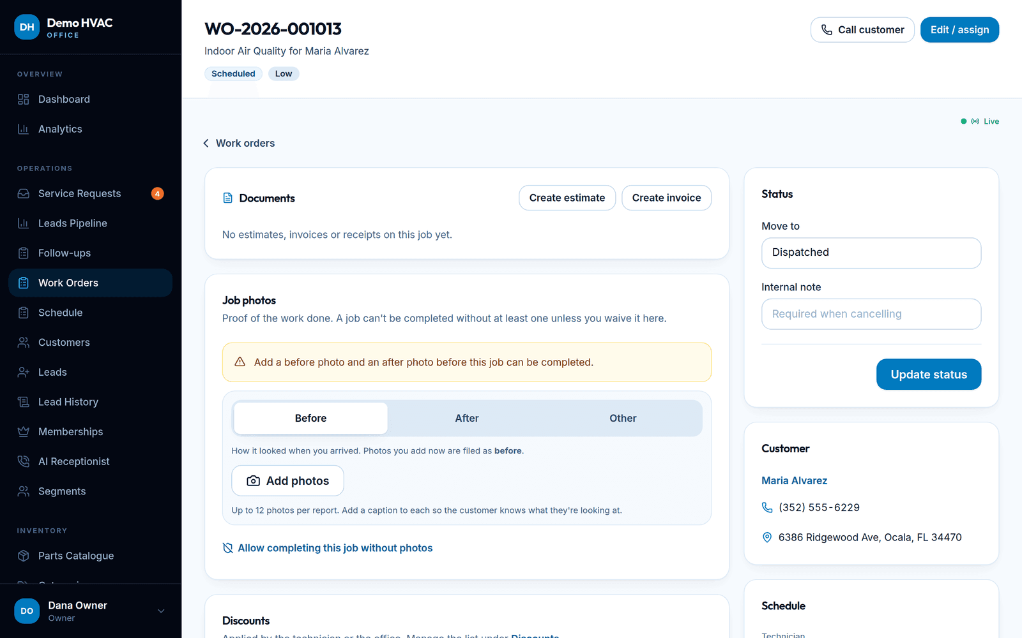1022x638 pixels.
Task: Click the Dashboard grid icon
Action: 24,100
